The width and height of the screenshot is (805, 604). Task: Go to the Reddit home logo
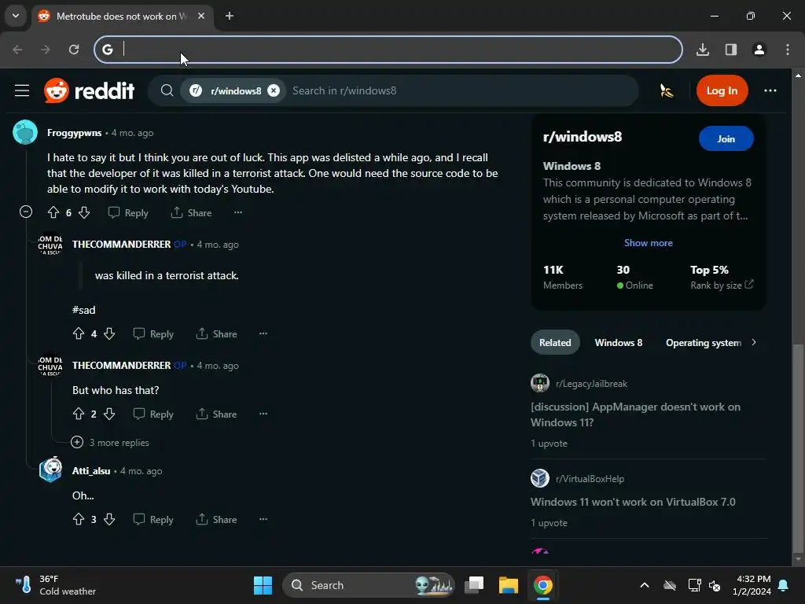click(90, 91)
